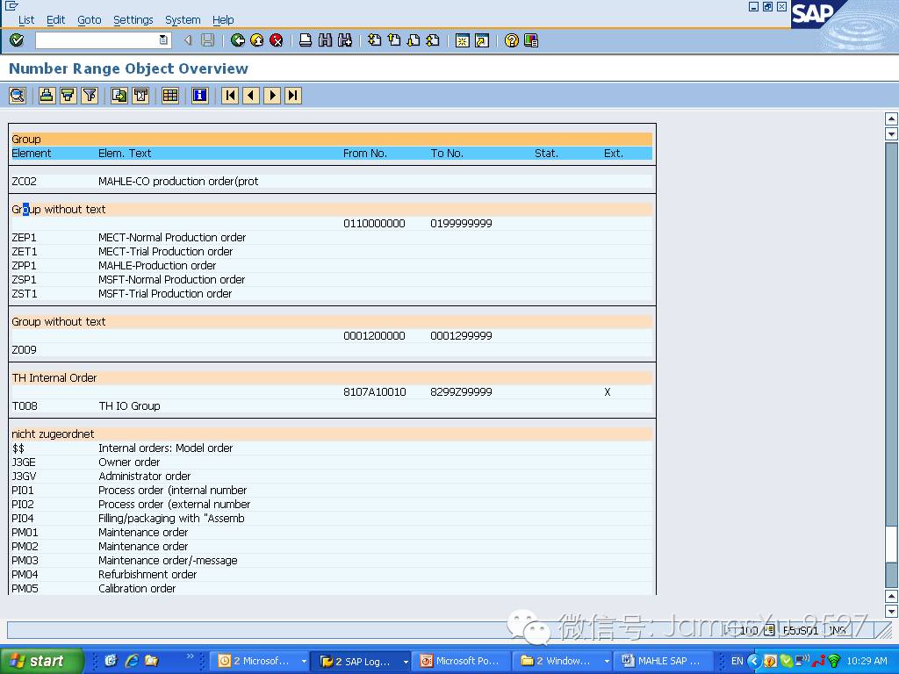Click the Create New Session icon
Image resolution: width=899 pixels, height=674 pixels.
(x=462, y=40)
